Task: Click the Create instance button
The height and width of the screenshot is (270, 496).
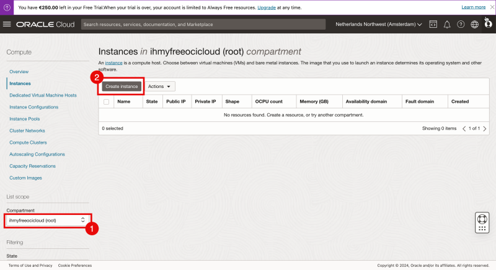Action: coord(122,86)
